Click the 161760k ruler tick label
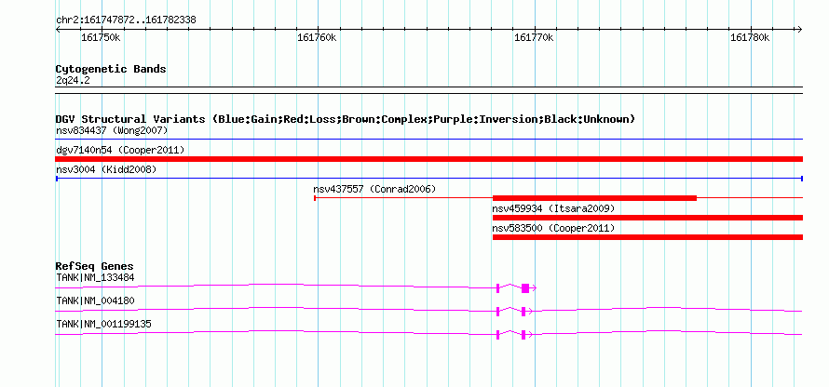The height and width of the screenshot is (387, 829). coord(318,38)
